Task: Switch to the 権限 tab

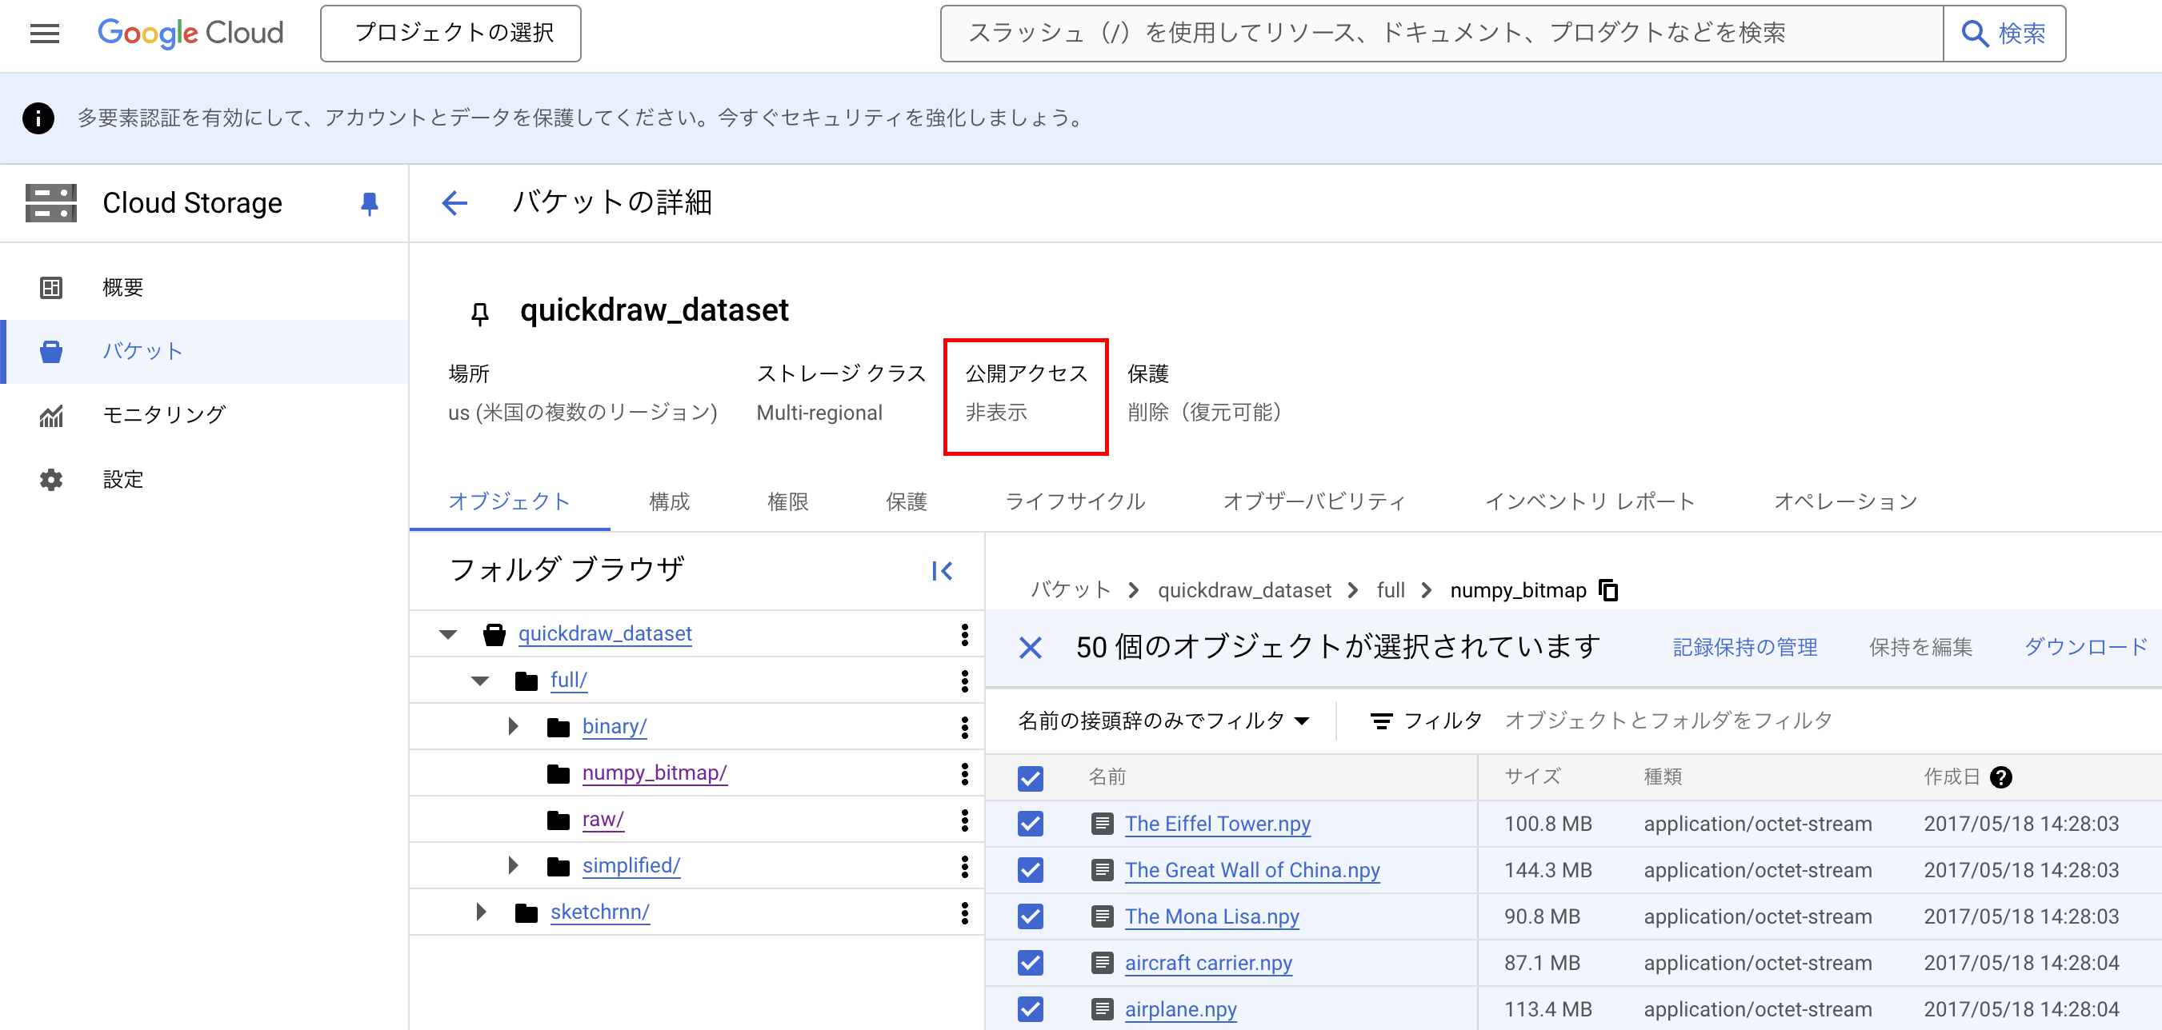Action: click(787, 501)
